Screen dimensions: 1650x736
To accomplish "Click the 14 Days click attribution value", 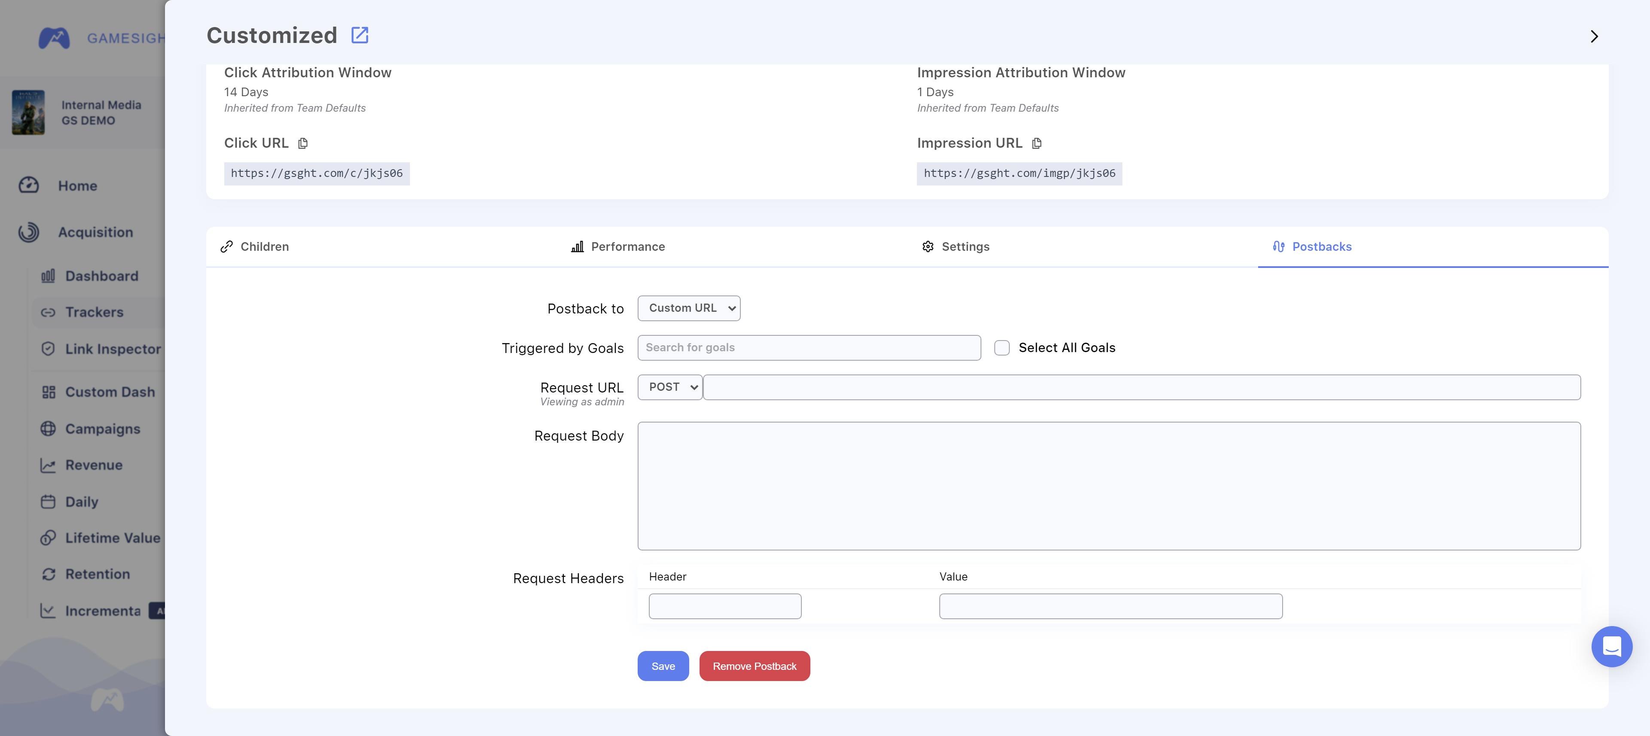I will pyautogui.click(x=246, y=92).
